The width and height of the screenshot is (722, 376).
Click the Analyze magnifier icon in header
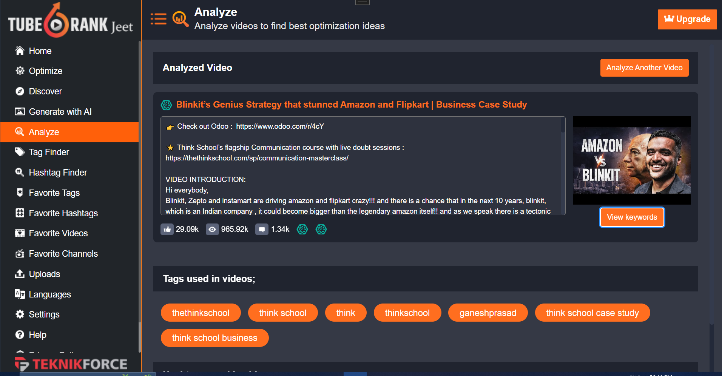click(180, 19)
